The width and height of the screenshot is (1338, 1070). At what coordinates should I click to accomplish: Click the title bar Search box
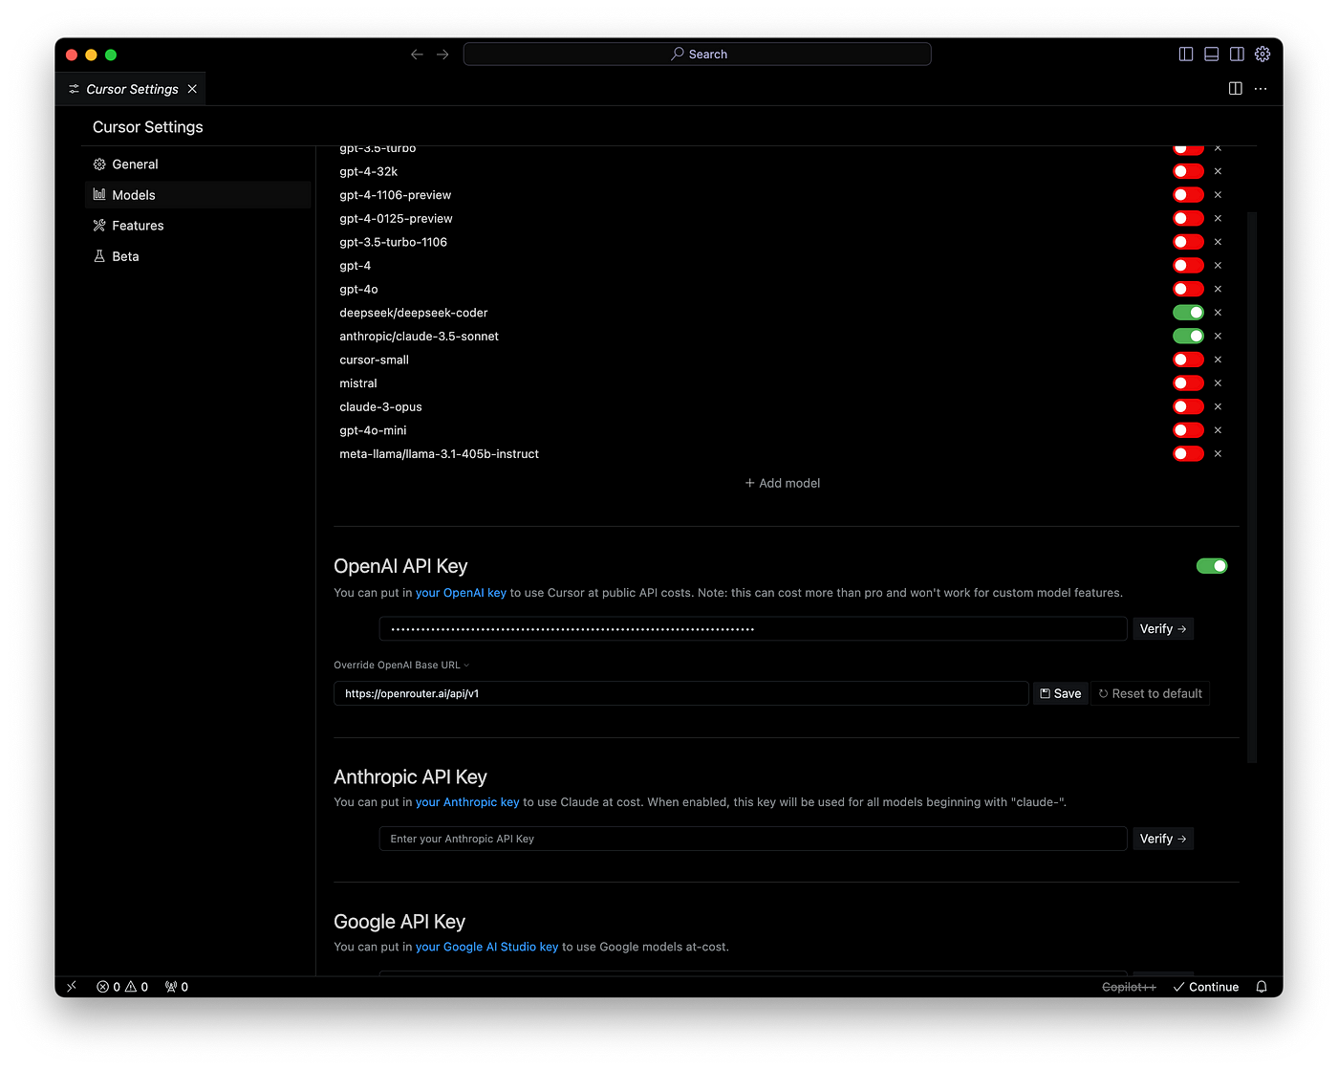697,55
